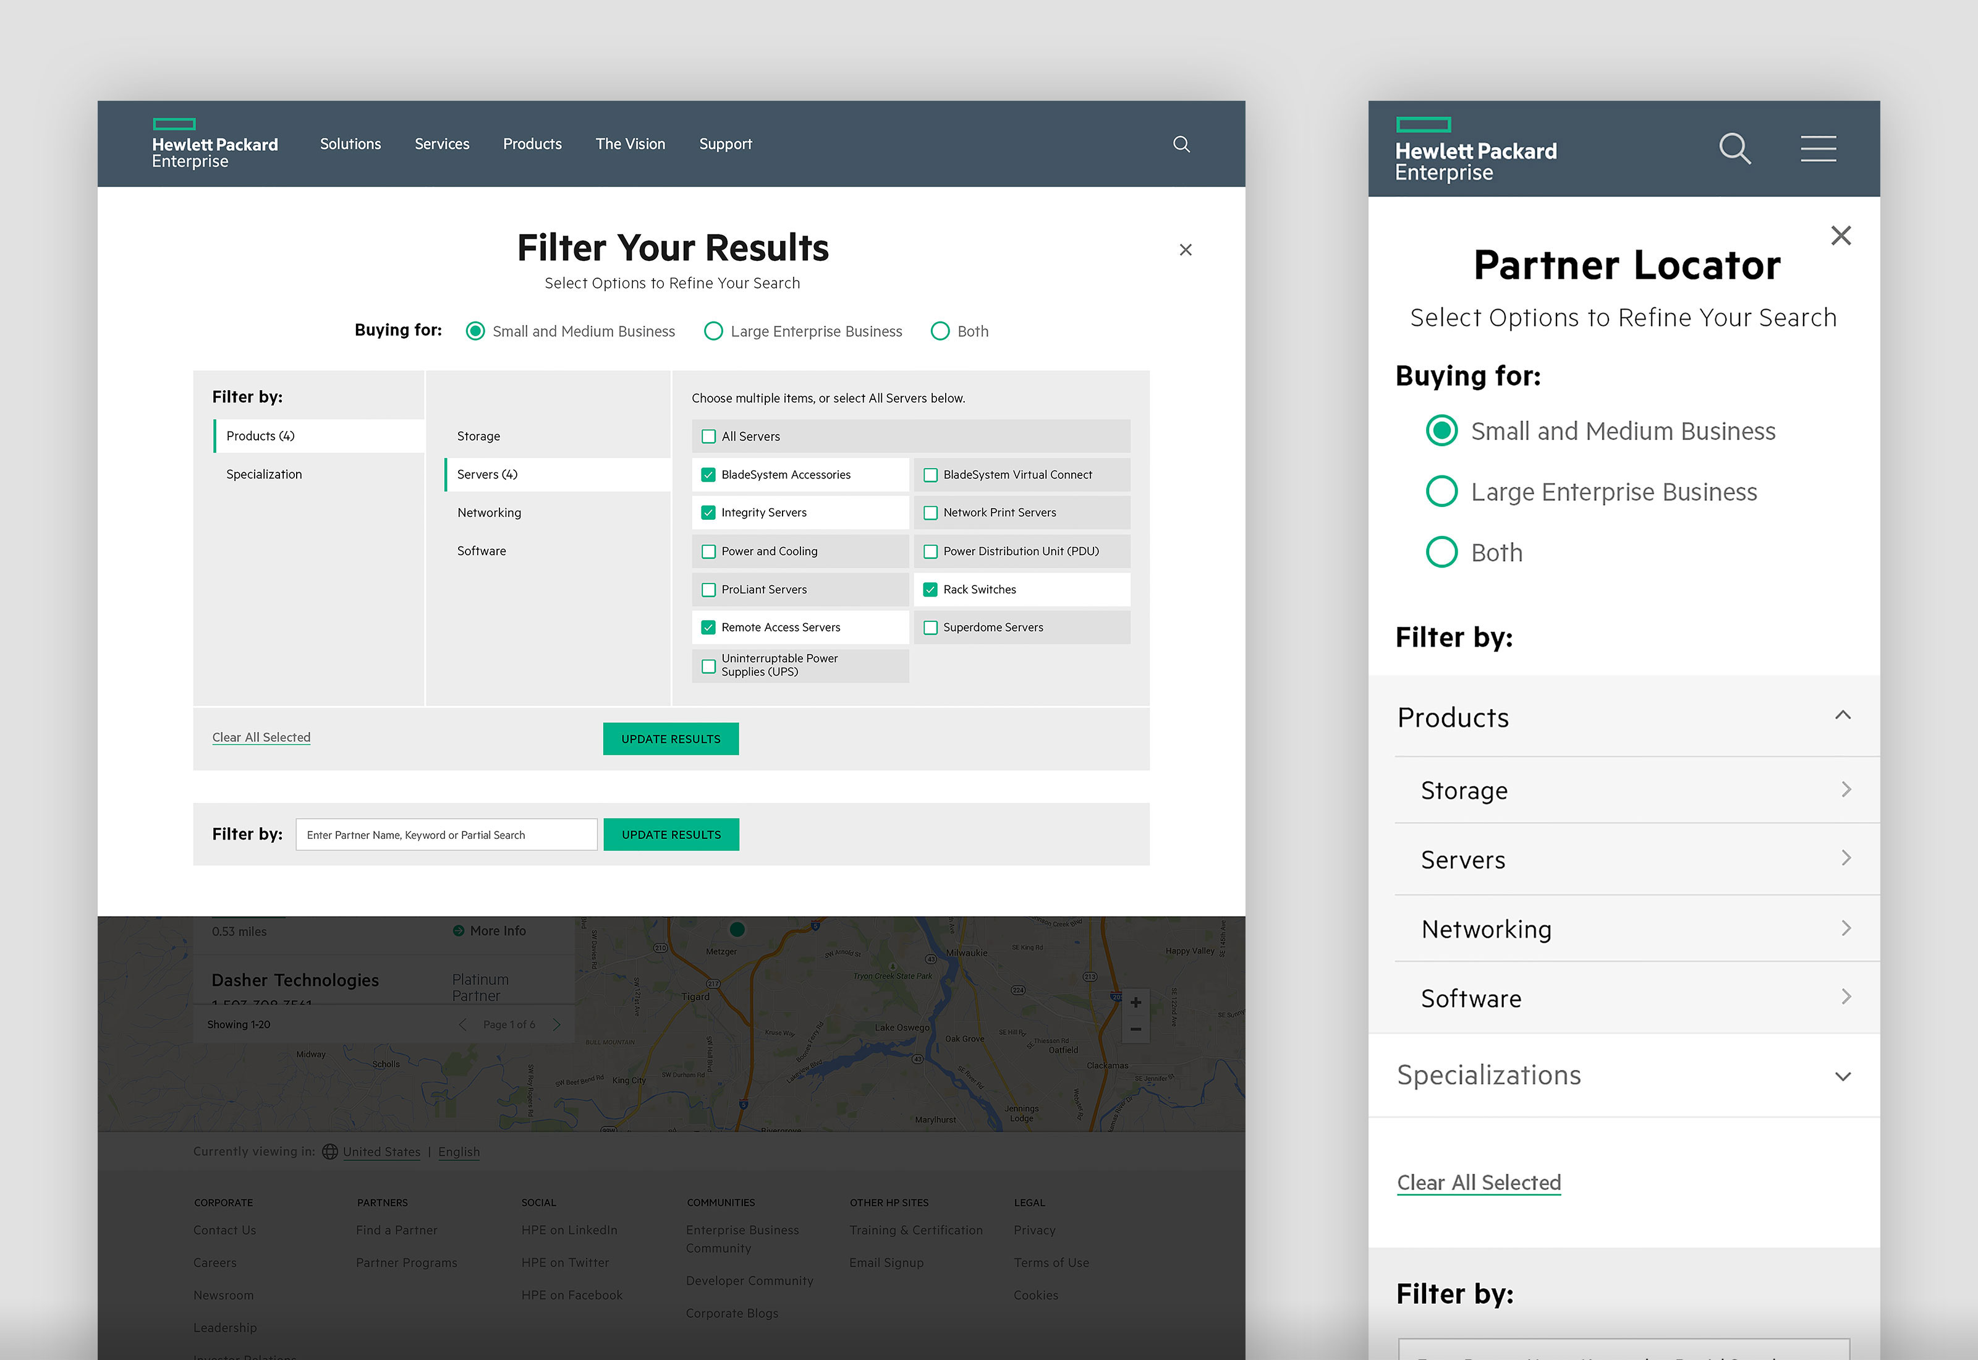1978x1360 pixels.
Task: Go to next results page arrow
Action: pyautogui.click(x=556, y=1024)
